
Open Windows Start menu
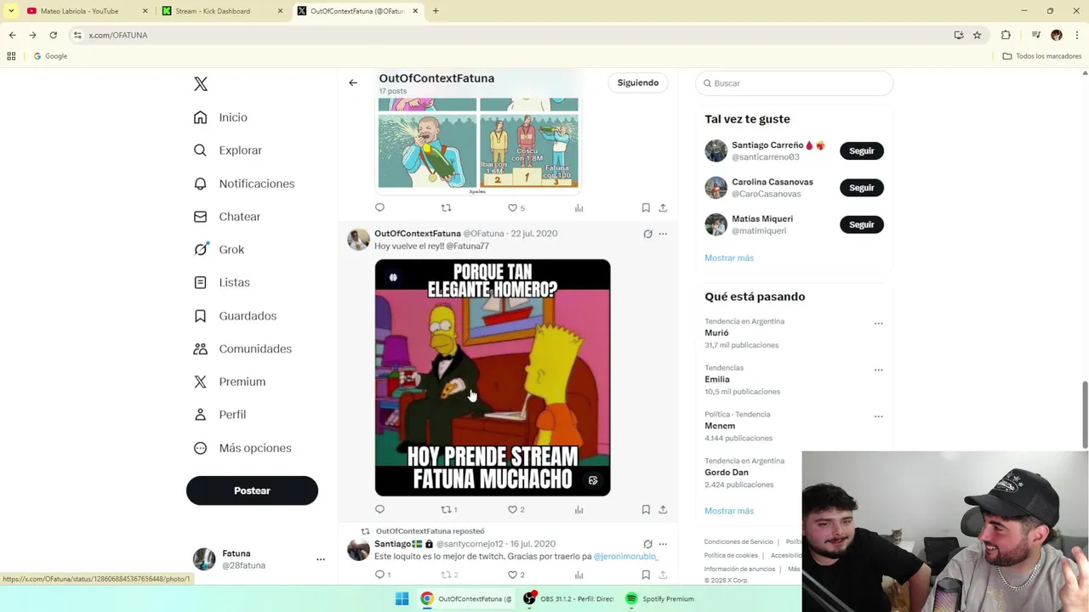pyautogui.click(x=402, y=598)
